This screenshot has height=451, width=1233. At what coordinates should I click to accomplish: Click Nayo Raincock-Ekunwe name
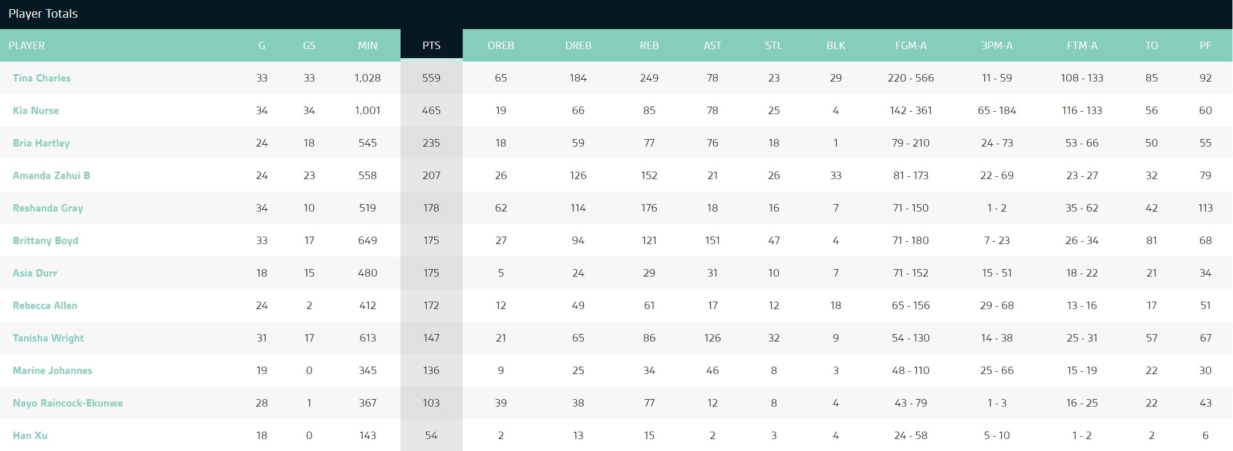(x=68, y=403)
